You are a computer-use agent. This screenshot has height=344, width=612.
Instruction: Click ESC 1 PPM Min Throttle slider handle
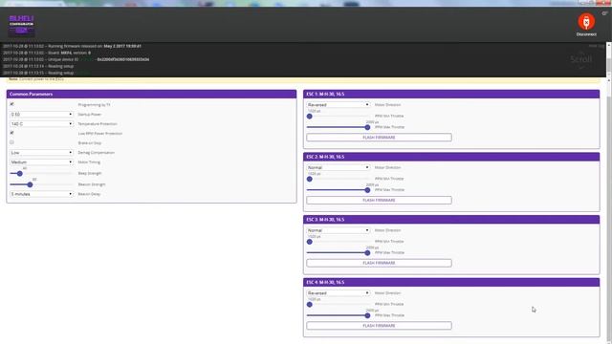(x=310, y=117)
